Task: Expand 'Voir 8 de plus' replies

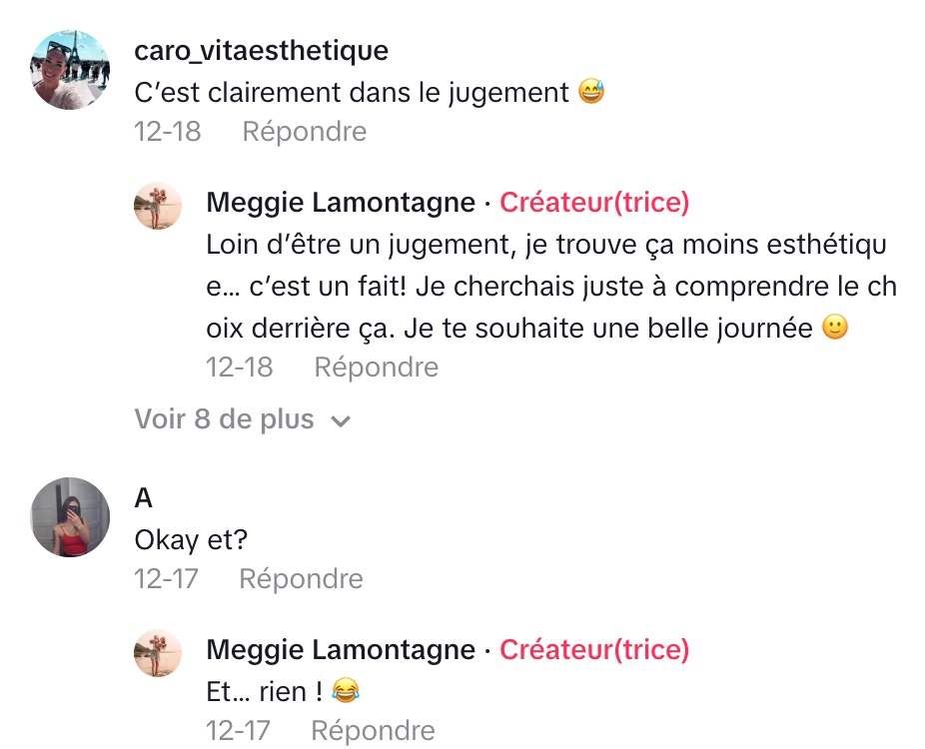Action: coord(224,420)
